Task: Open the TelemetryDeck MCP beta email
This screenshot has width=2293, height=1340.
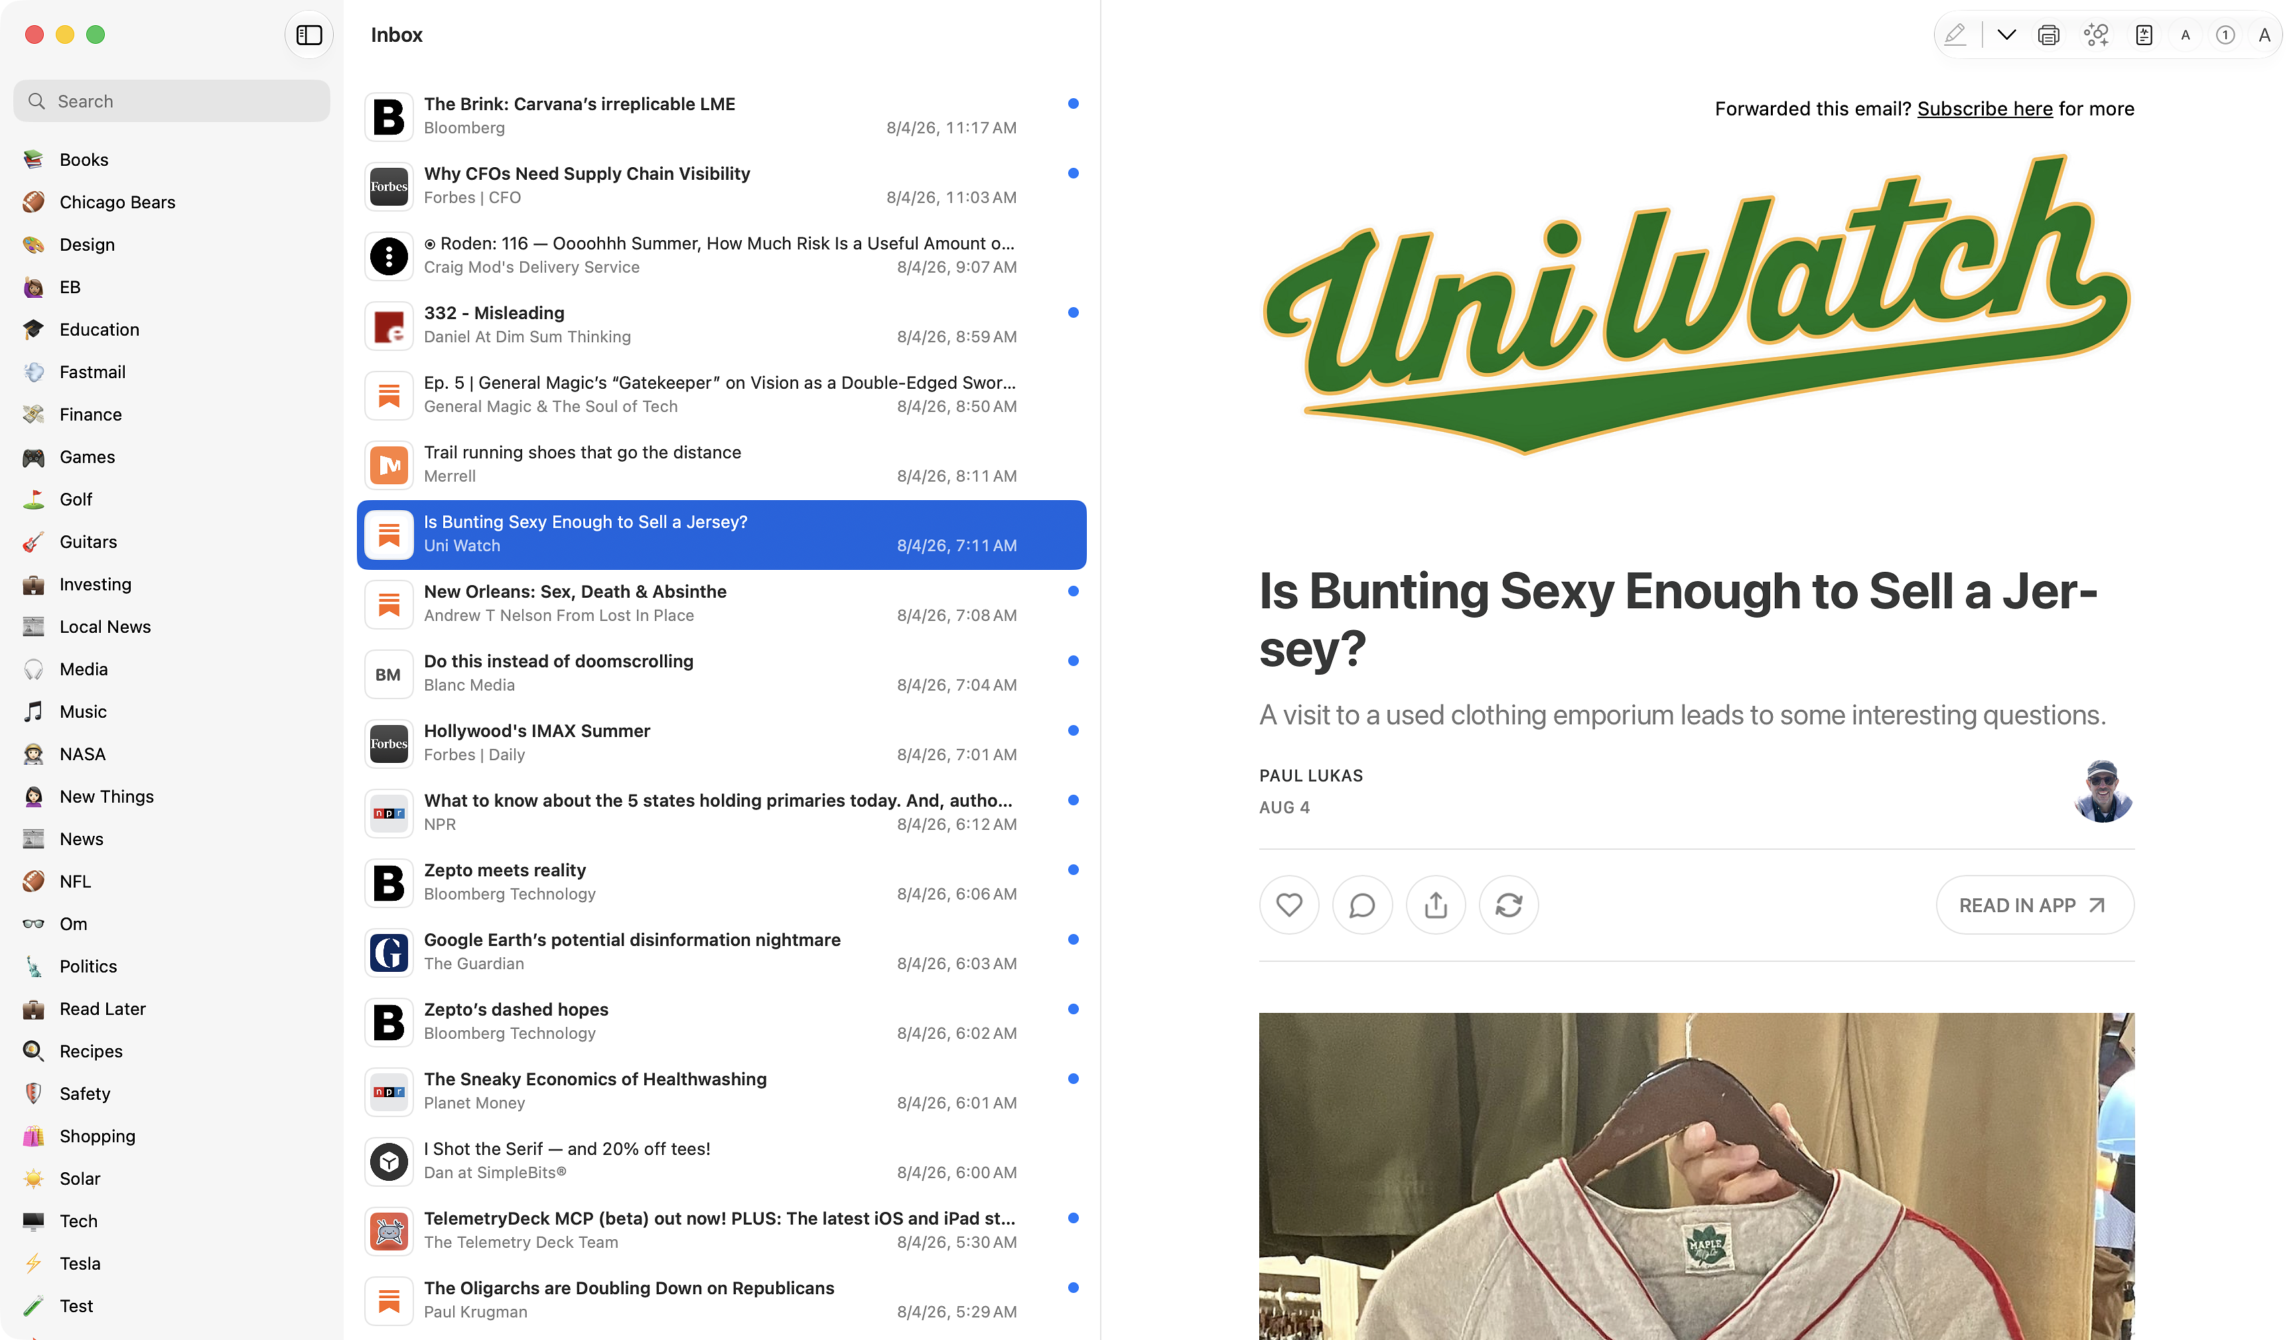Action: coord(722,1231)
